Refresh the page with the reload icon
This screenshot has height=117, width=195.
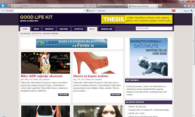click(x=92, y=6)
